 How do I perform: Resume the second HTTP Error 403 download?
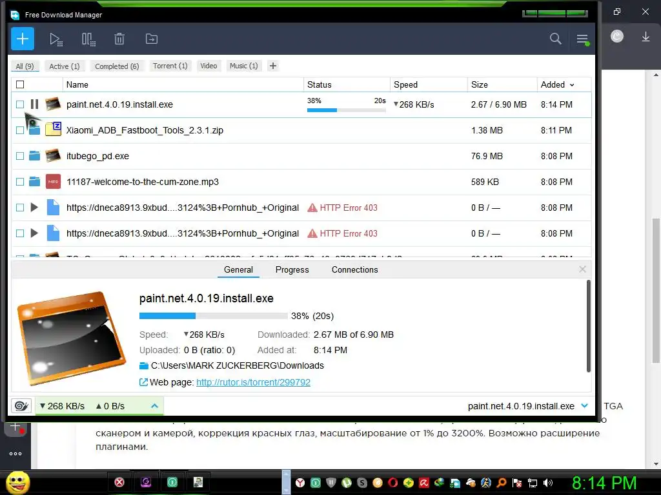point(34,233)
